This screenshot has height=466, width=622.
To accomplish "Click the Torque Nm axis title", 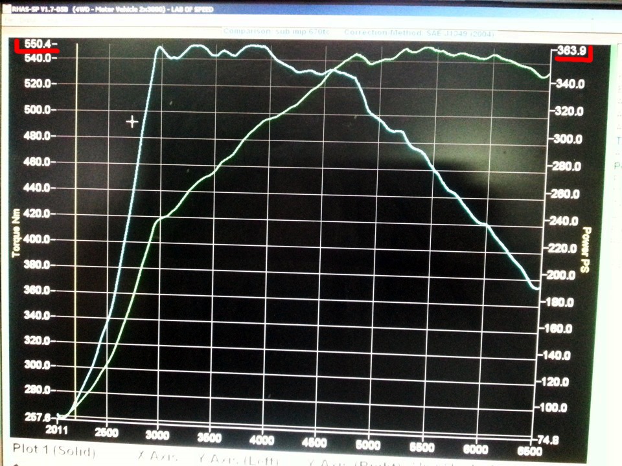I will (16, 232).
